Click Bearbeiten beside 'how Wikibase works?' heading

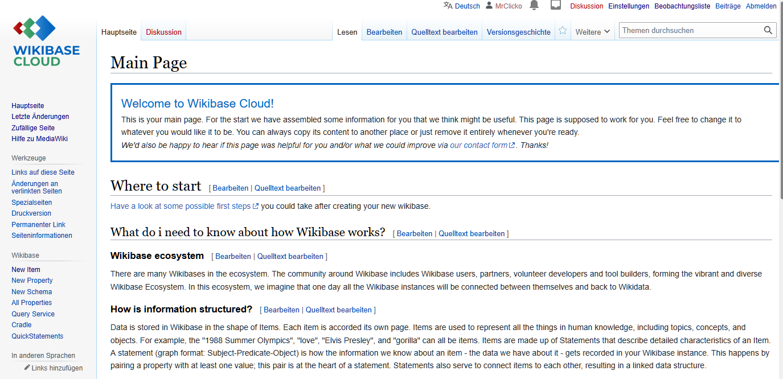coord(415,233)
